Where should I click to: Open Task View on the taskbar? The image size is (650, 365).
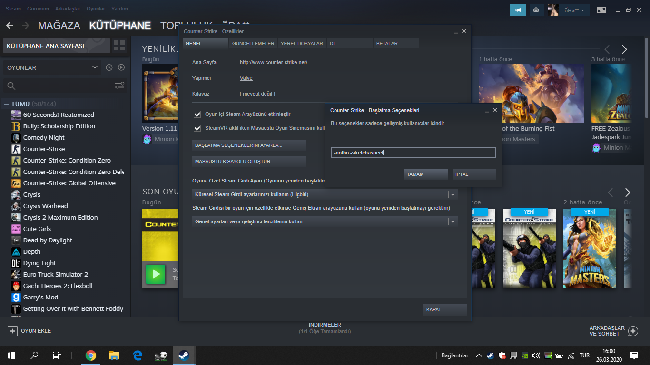[x=57, y=355]
